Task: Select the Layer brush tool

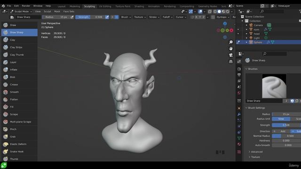Action: 19,62
